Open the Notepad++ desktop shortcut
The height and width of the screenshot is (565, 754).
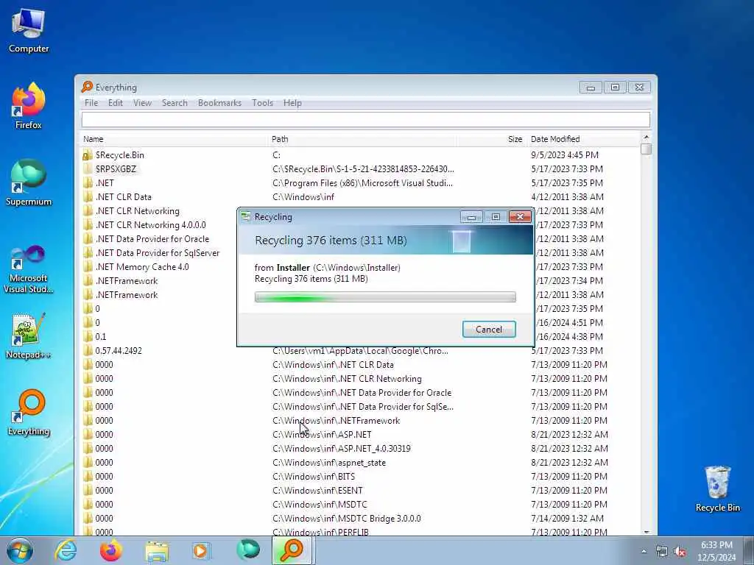click(29, 336)
